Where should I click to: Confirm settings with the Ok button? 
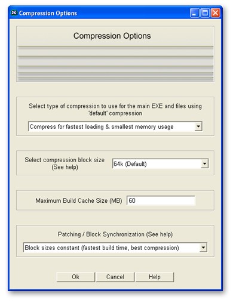click(76, 277)
